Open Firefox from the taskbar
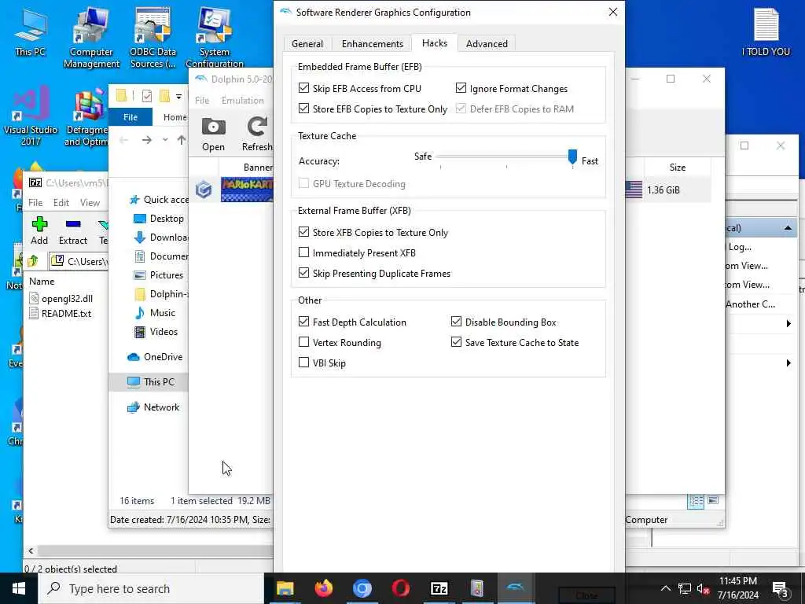Screen dimensions: 805x604 [323, 588]
